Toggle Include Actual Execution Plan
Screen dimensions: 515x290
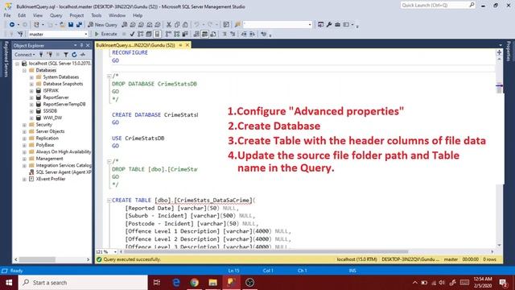(x=168, y=34)
